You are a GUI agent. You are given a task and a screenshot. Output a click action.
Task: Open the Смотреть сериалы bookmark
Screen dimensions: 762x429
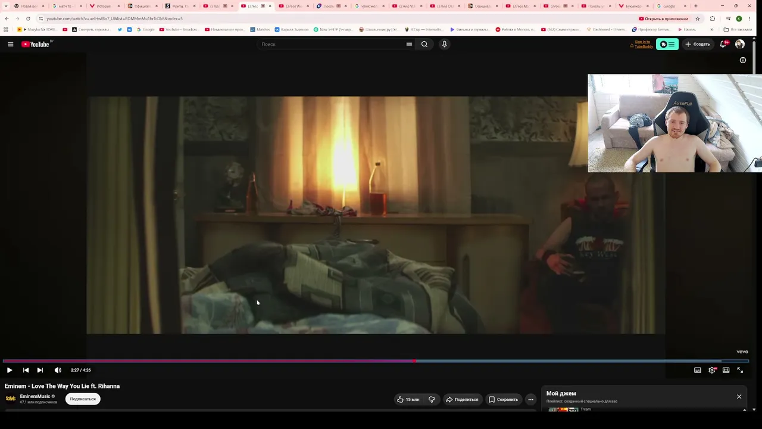91,29
